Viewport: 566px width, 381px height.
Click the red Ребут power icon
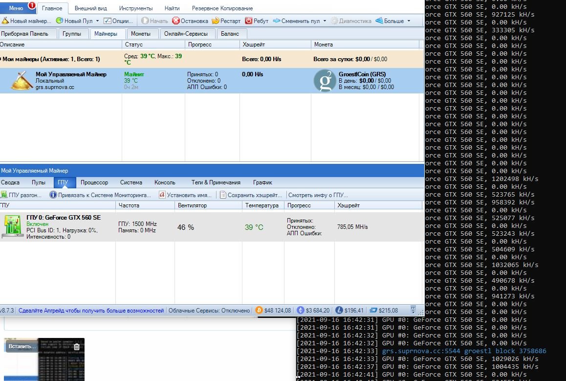pyautogui.click(x=248, y=21)
